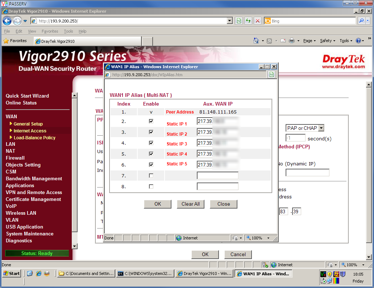Check Enable checkbox for index 8
The height and width of the screenshot is (288, 374).
(151, 186)
